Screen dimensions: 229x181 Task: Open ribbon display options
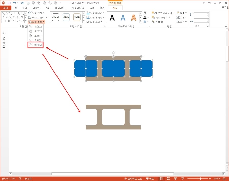coord(209,3)
